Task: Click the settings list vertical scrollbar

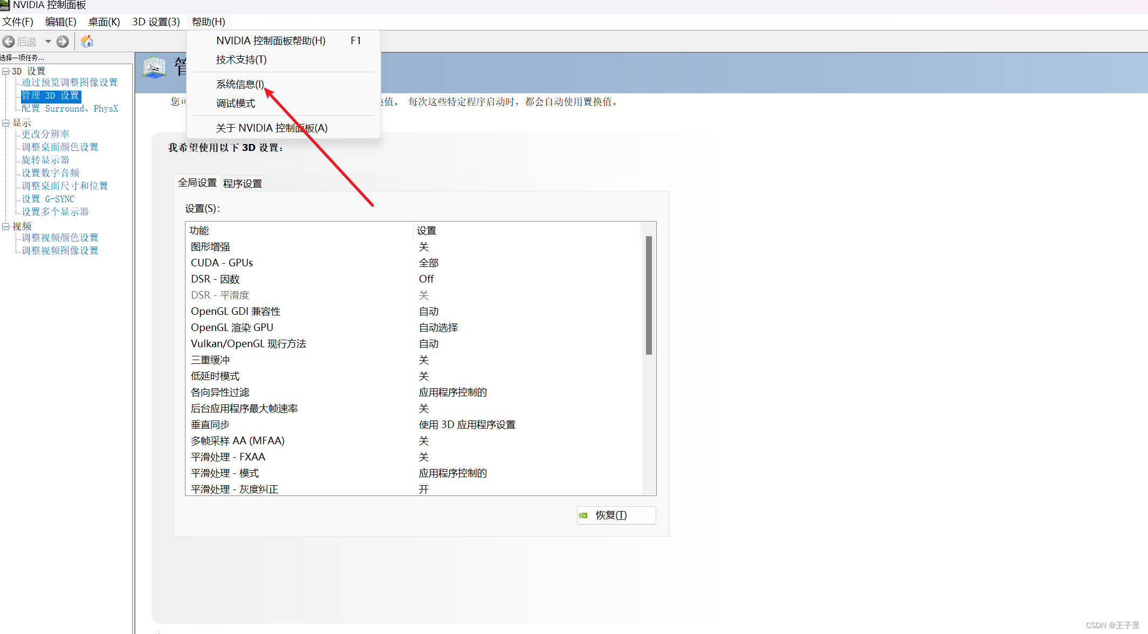Action: tap(649, 295)
